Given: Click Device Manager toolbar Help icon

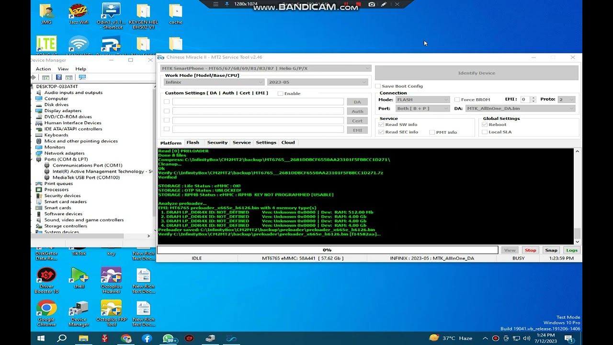Looking at the screenshot, I should [x=59, y=77].
